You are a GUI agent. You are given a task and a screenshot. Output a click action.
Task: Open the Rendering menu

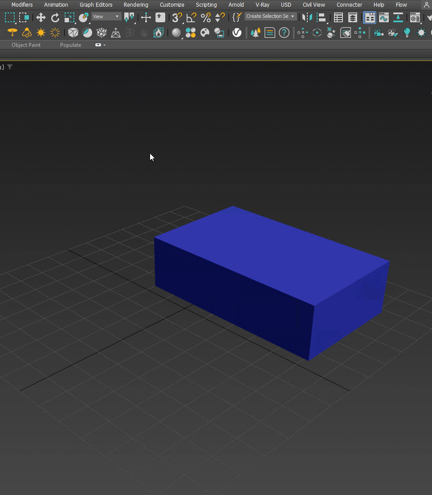136,5
